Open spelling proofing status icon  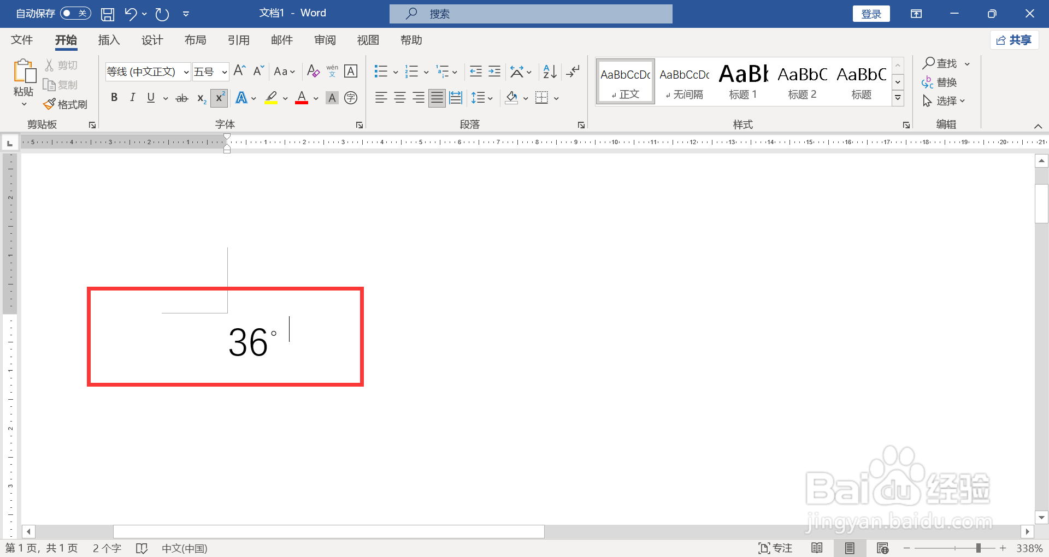click(x=142, y=548)
